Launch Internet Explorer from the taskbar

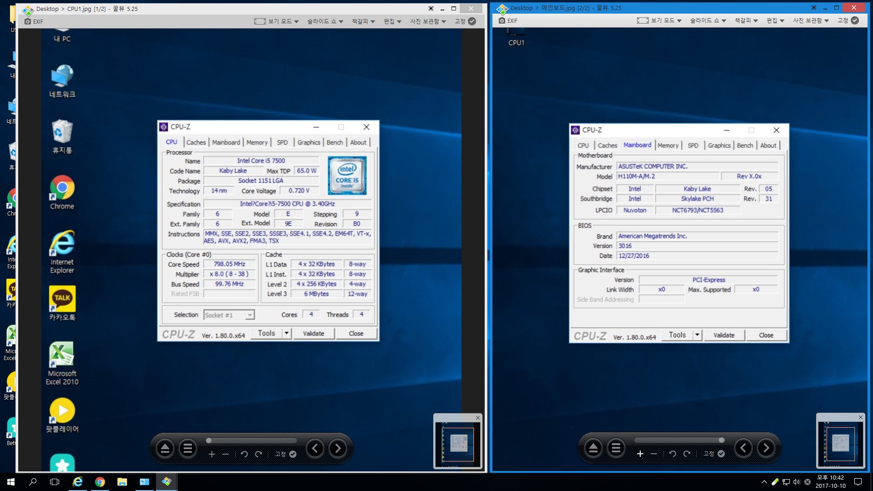[x=78, y=482]
